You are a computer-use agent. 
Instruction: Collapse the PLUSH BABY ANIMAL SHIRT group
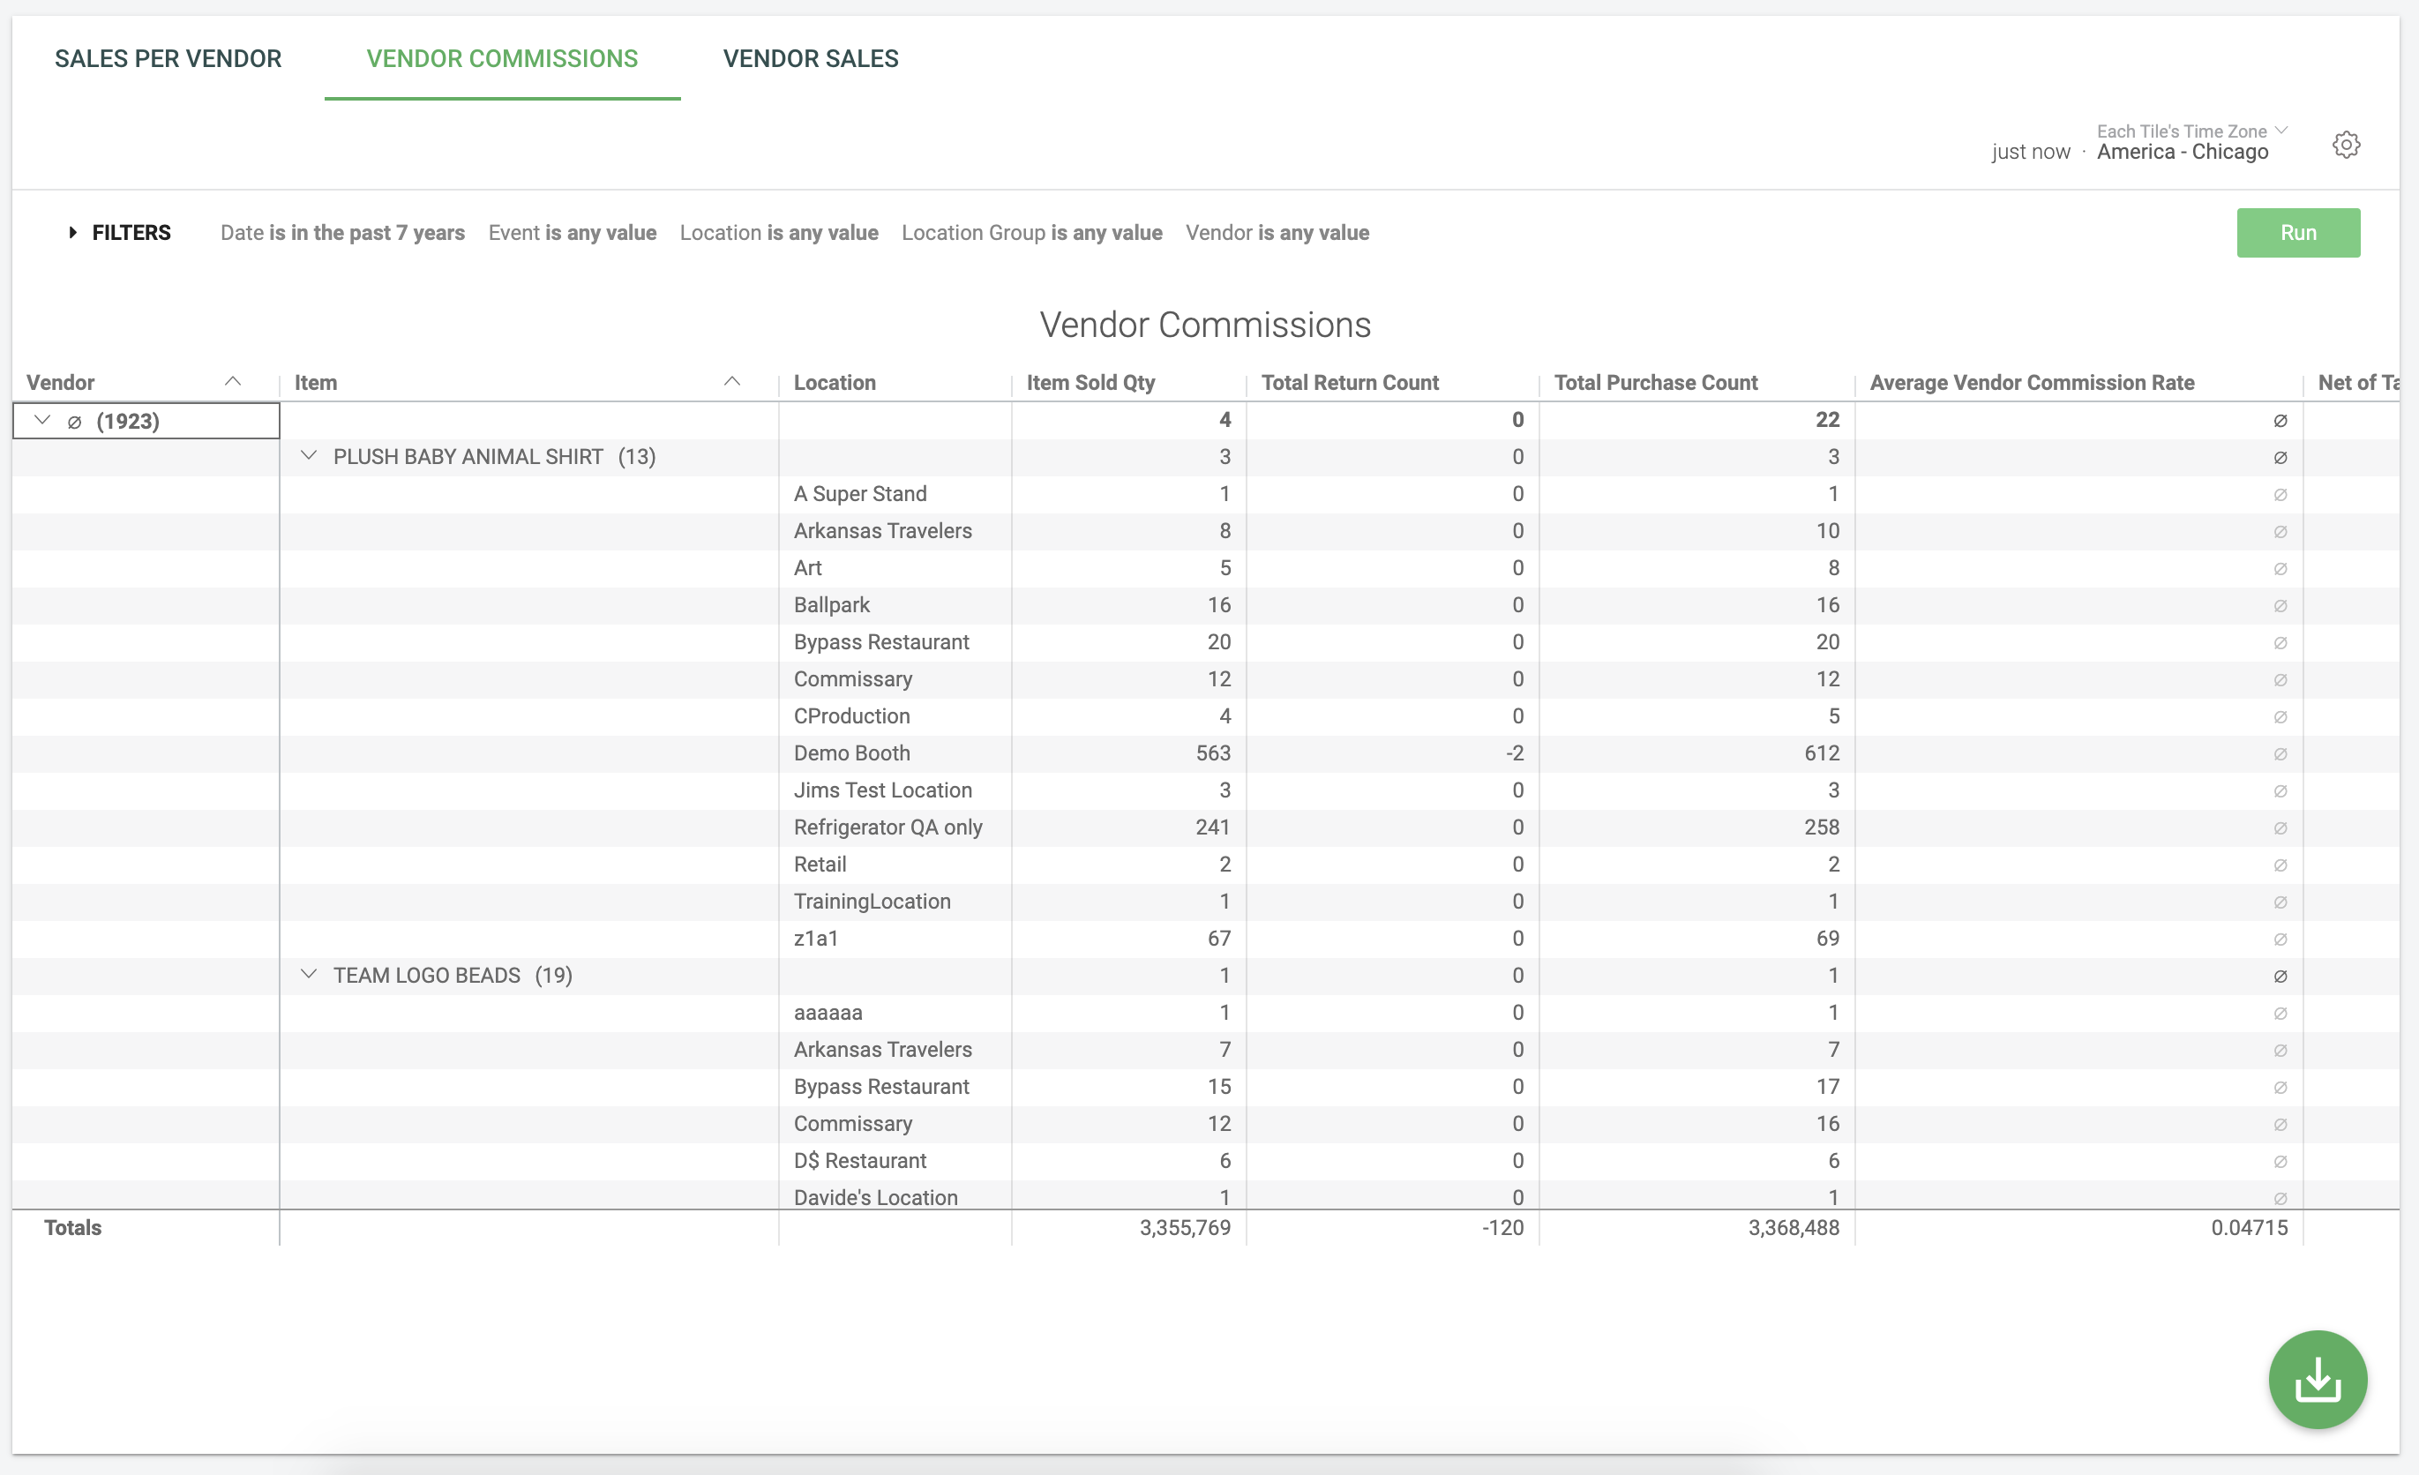pyautogui.click(x=308, y=456)
